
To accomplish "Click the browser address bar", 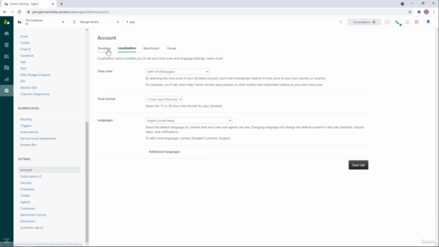I will pyautogui.click(x=215, y=12).
